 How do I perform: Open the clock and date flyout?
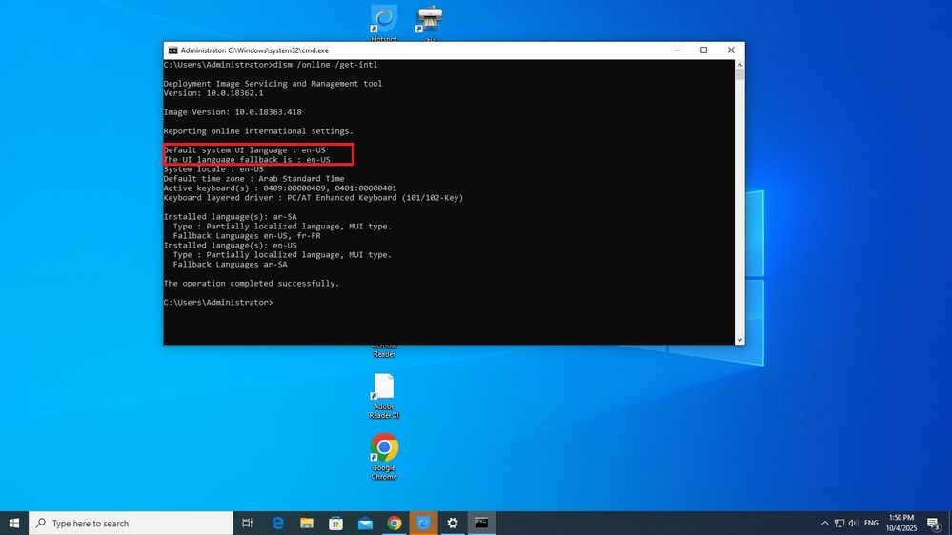[x=901, y=523]
